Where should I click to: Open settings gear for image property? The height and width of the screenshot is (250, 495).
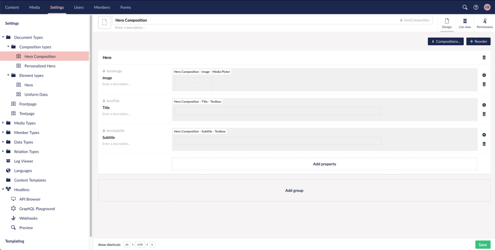tap(484, 75)
